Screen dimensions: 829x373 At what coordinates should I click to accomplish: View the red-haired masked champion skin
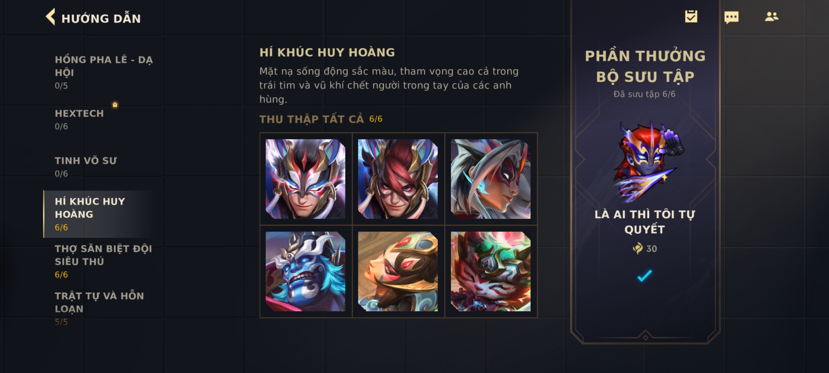point(398,179)
